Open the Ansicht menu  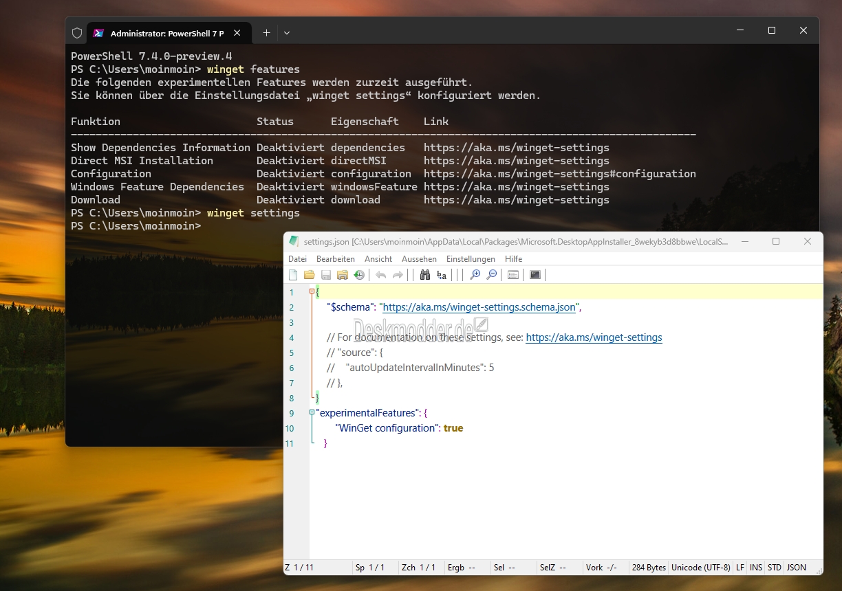pyautogui.click(x=378, y=259)
